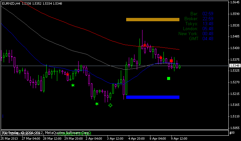Click the gold rectangle zone at the top
The height and width of the screenshot is (141, 241).
pyautogui.click(x=153, y=20)
